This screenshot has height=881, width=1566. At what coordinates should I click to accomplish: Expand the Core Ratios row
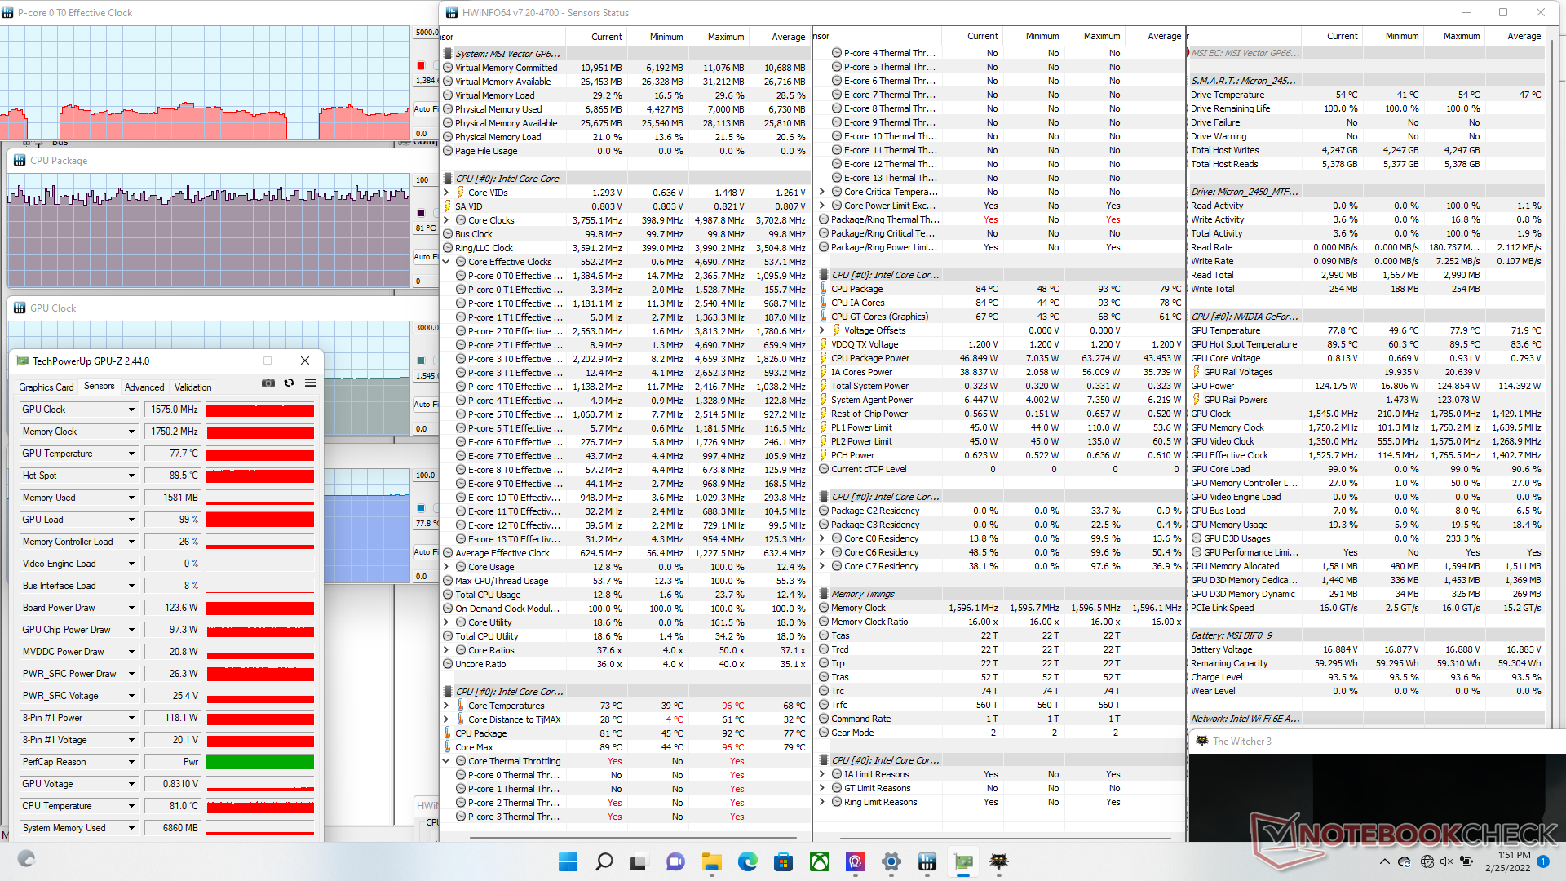click(446, 650)
